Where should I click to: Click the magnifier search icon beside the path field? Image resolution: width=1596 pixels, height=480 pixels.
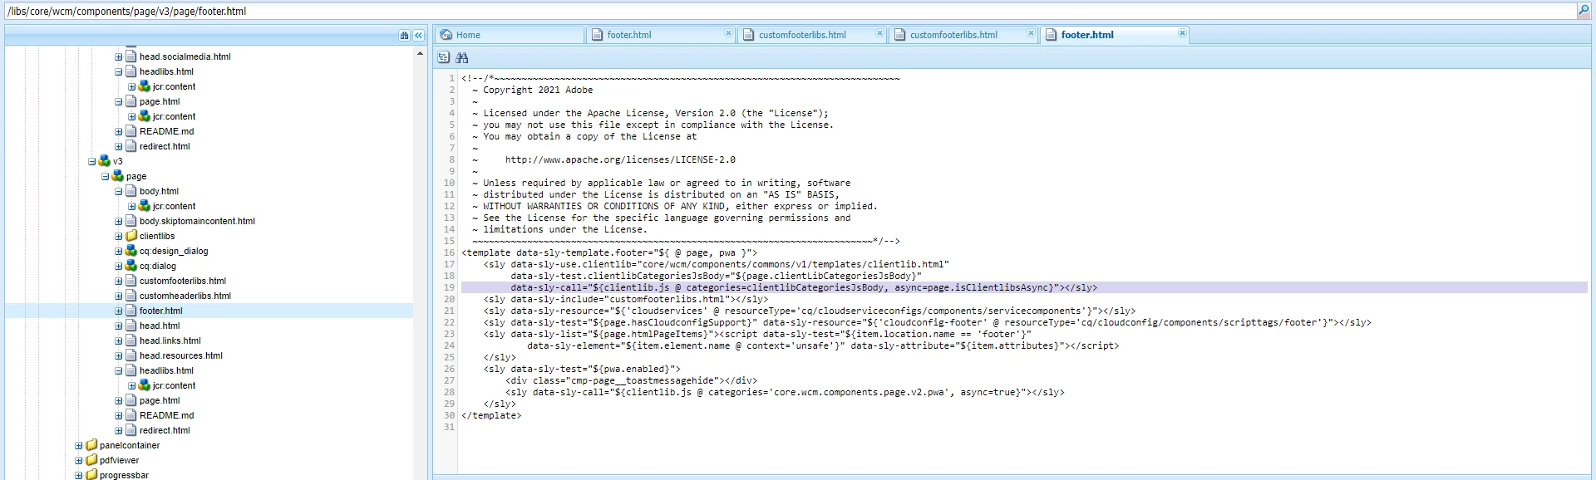point(1584,11)
